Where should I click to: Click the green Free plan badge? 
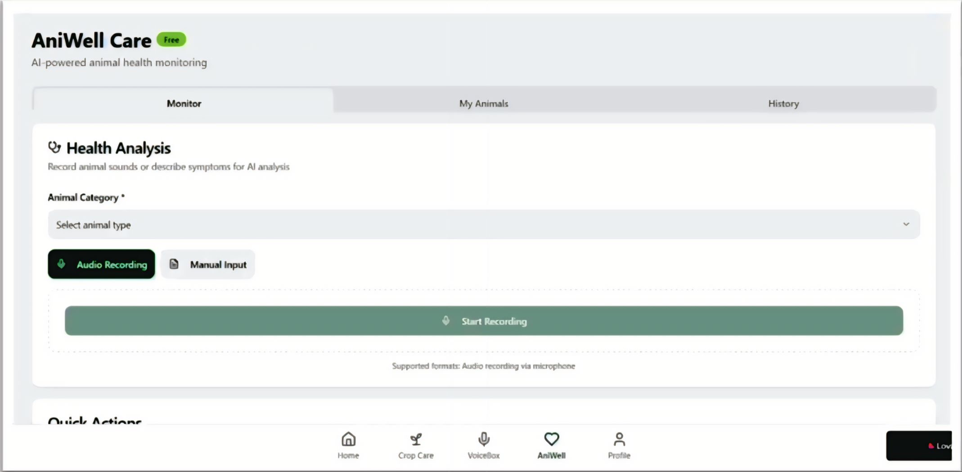[x=171, y=40]
